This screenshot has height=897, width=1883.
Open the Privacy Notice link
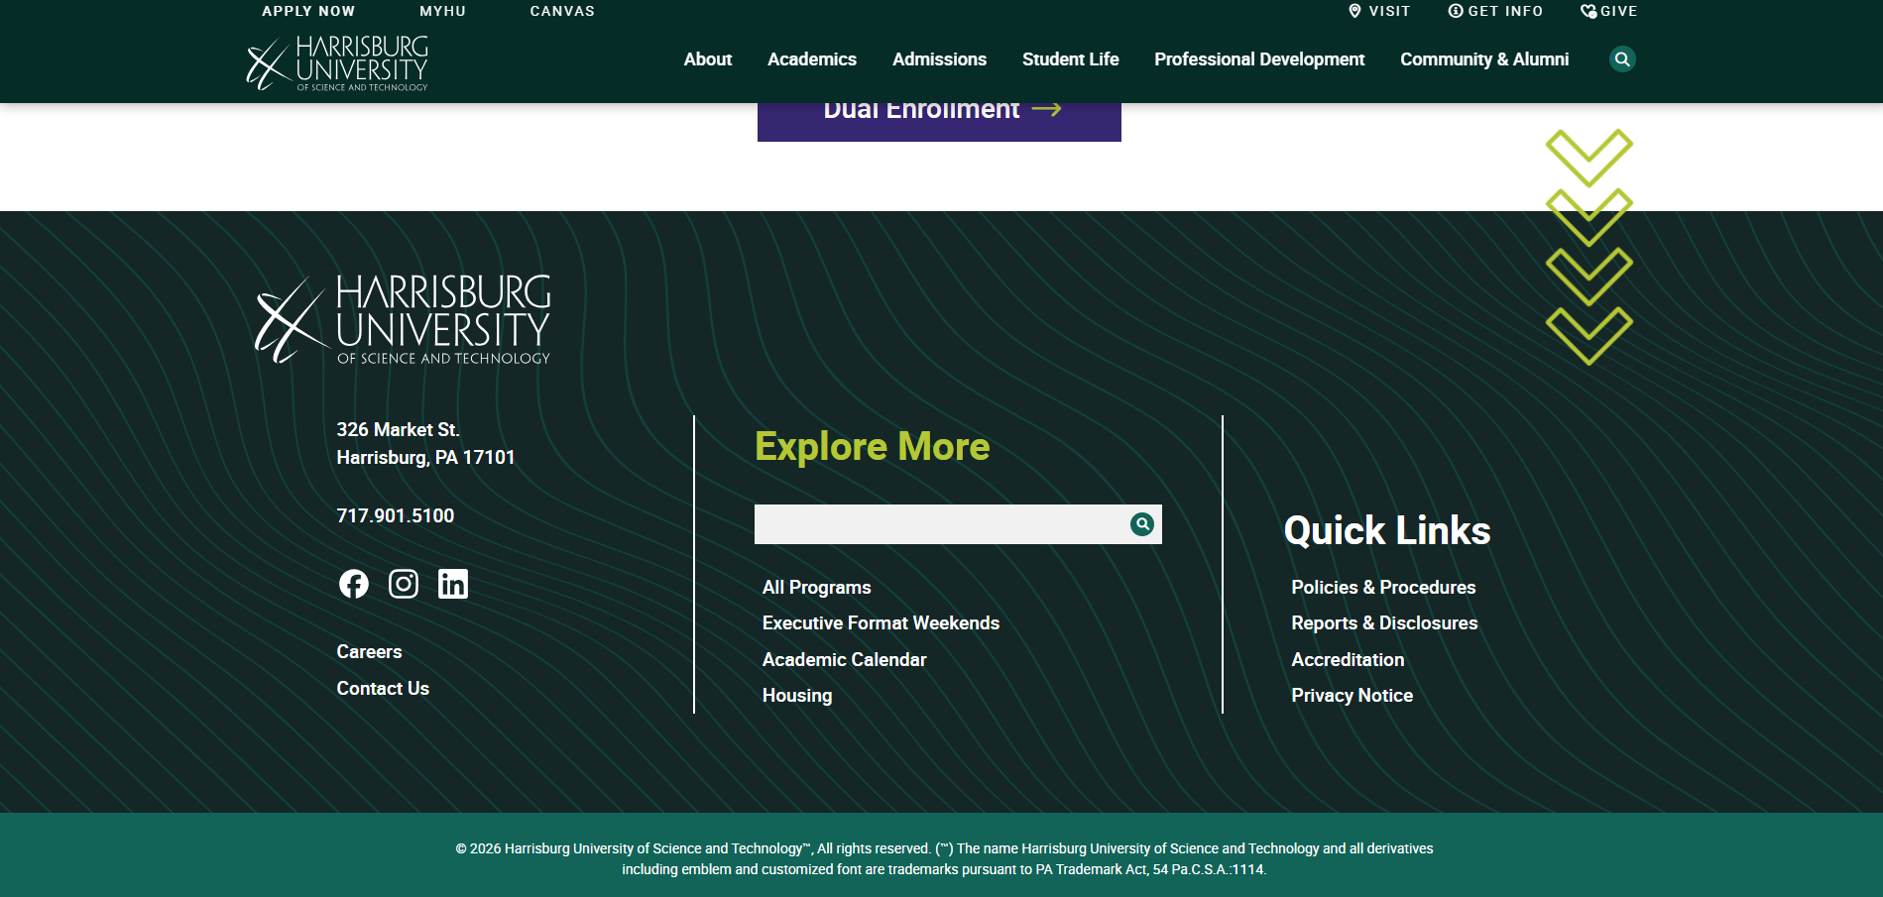point(1352,696)
